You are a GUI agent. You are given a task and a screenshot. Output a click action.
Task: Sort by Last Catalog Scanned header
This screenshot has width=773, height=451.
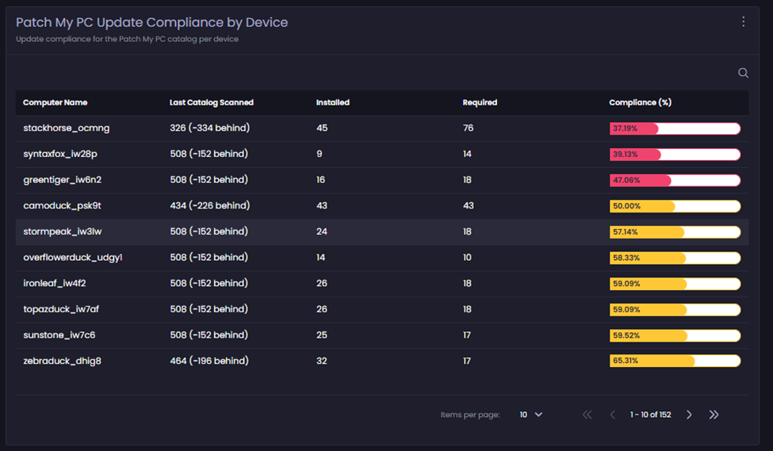click(212, 102)
